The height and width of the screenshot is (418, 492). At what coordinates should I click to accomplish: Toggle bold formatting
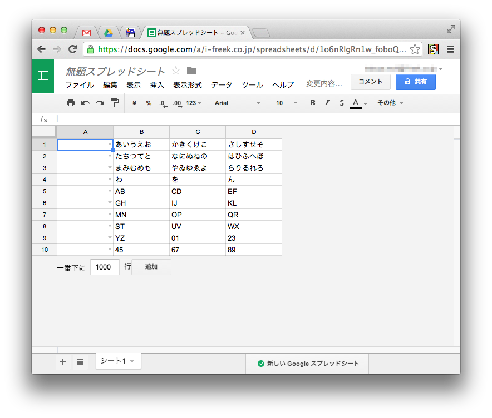click(x=312, y=103)
